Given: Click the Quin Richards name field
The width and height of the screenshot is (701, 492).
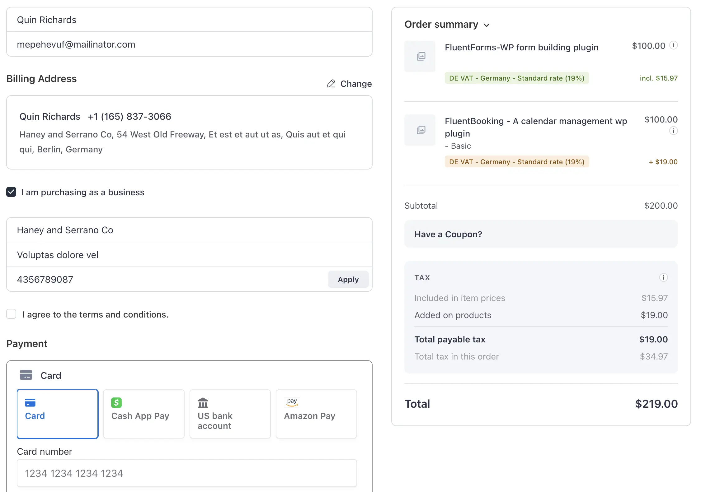Looking at the screenshot, I should [189, 20].
